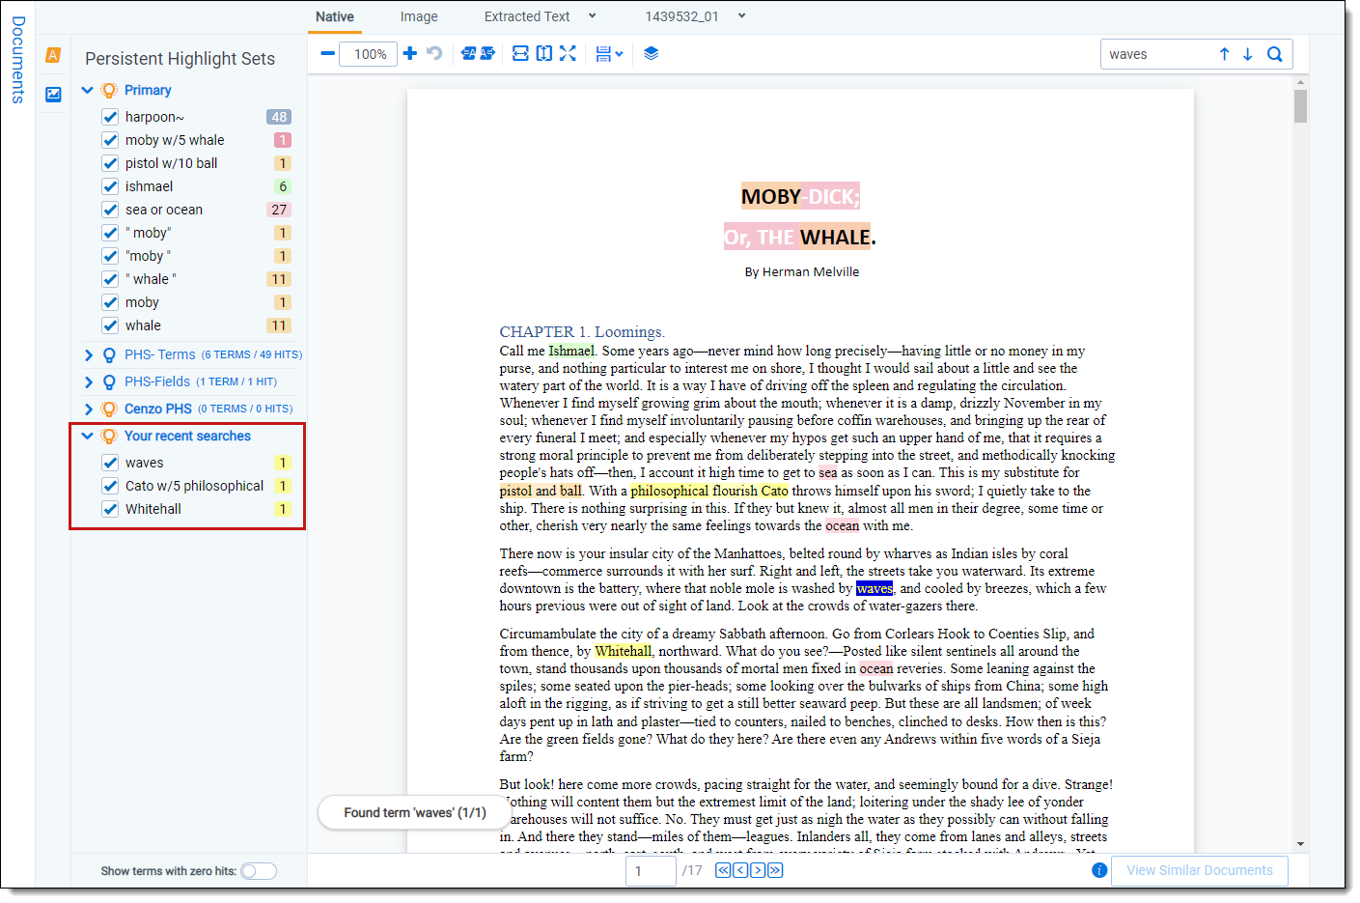Switch to the Image viewer tab
Screen dimensions: 1360x903
[419, 16]
